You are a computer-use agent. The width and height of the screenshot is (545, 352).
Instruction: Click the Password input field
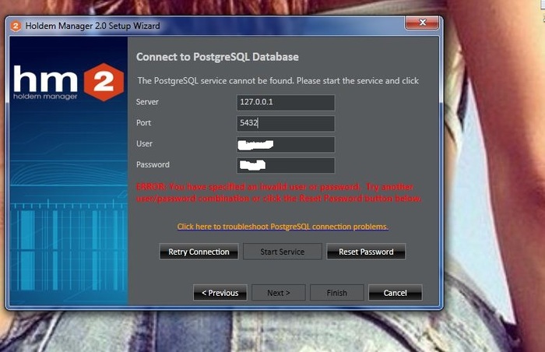tap(286, 165)
